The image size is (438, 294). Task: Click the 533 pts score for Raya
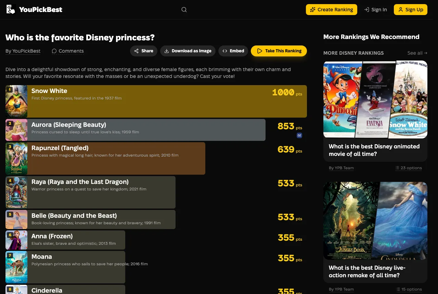pyautogui.click(x=290, y=183)
